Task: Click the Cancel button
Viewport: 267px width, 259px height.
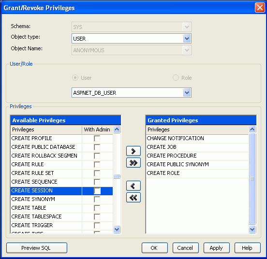Action: 186,248
